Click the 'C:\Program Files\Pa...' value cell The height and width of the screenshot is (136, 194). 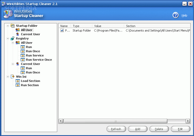[x=108, y=30]
